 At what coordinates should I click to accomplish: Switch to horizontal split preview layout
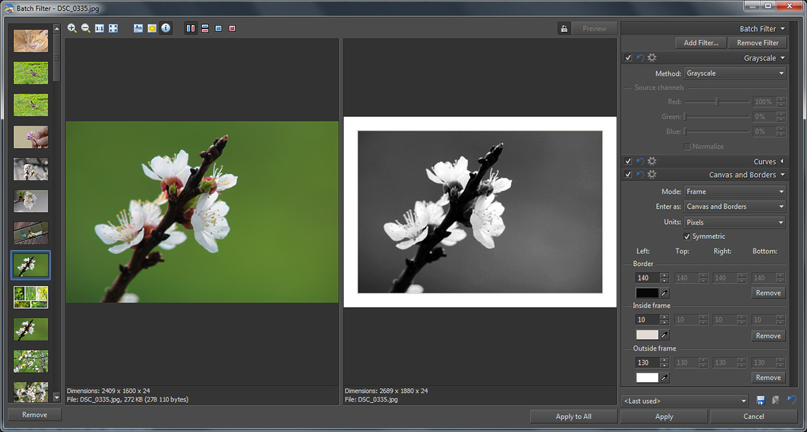[x=204, y=28]
